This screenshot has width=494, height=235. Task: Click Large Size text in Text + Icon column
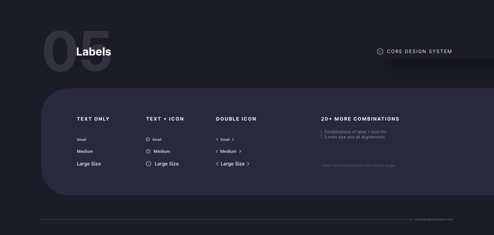[167, 164]
